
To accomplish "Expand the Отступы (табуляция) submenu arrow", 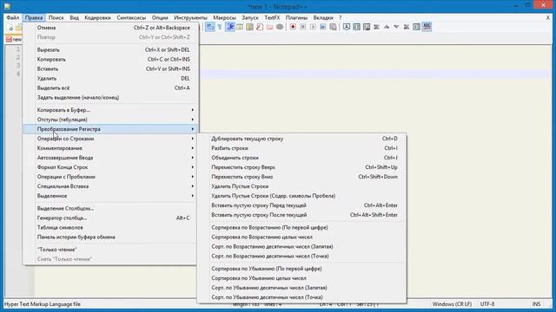I will click(x=193, y=120).
